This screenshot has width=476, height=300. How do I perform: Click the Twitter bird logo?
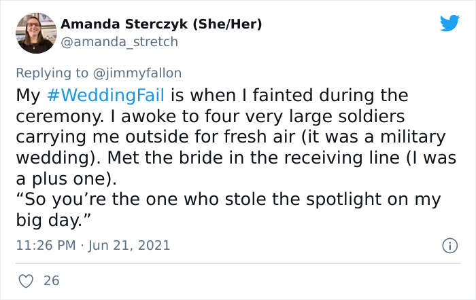(449, 24)
